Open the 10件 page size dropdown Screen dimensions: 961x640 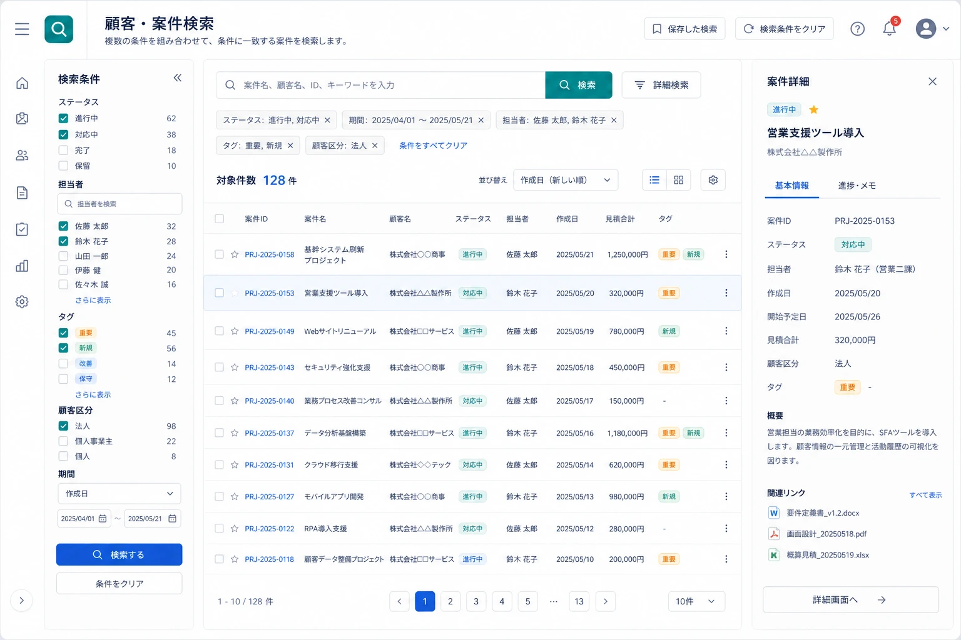696,601
